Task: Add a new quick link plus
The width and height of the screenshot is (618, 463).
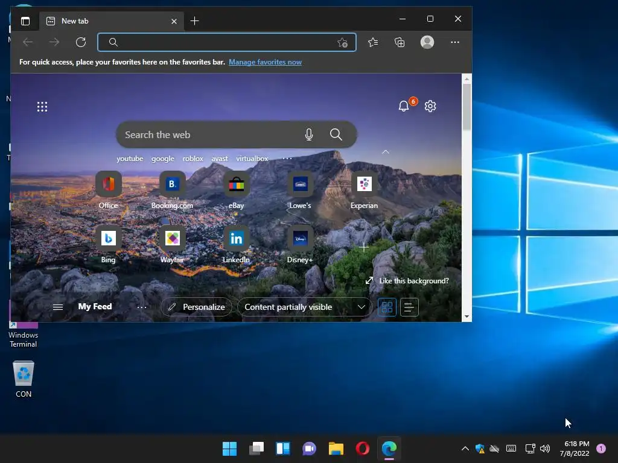Action: (x=364, y=247)
